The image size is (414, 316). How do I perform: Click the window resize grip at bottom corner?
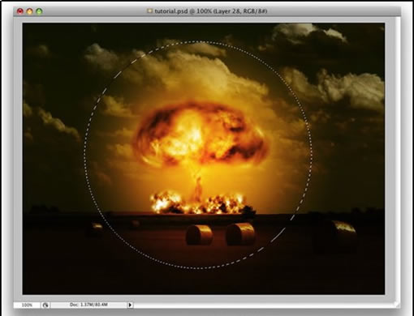[397, 305]
